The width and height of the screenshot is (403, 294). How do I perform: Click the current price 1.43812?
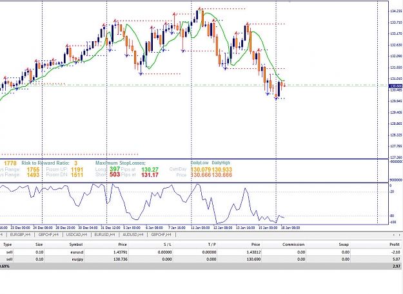coord(253,252)
